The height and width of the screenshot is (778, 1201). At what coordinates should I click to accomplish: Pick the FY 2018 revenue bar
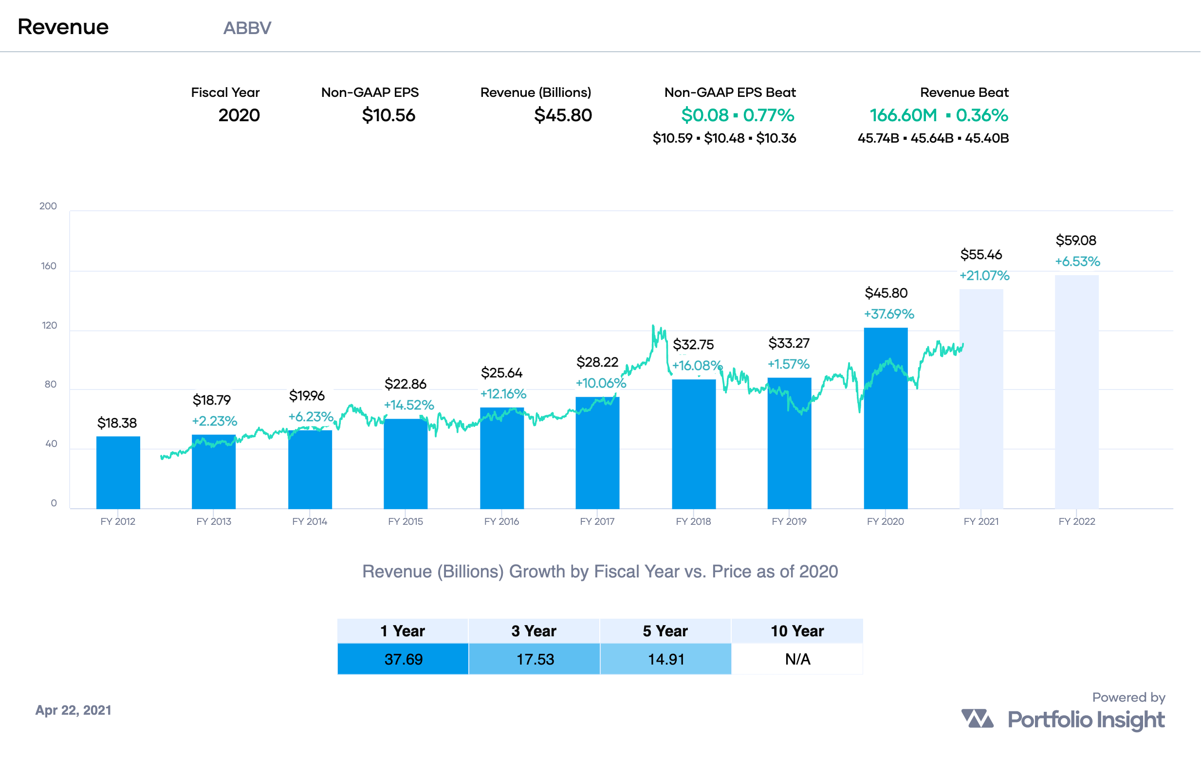[x=694, y=445]
